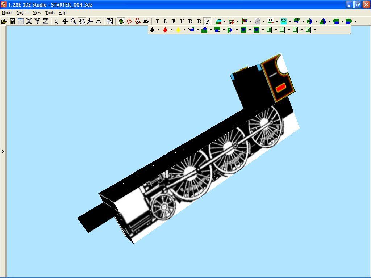The width and height of the screenshot is (371, 278).
Task: Click the E3 engine icon
Action: click(295, 30)
